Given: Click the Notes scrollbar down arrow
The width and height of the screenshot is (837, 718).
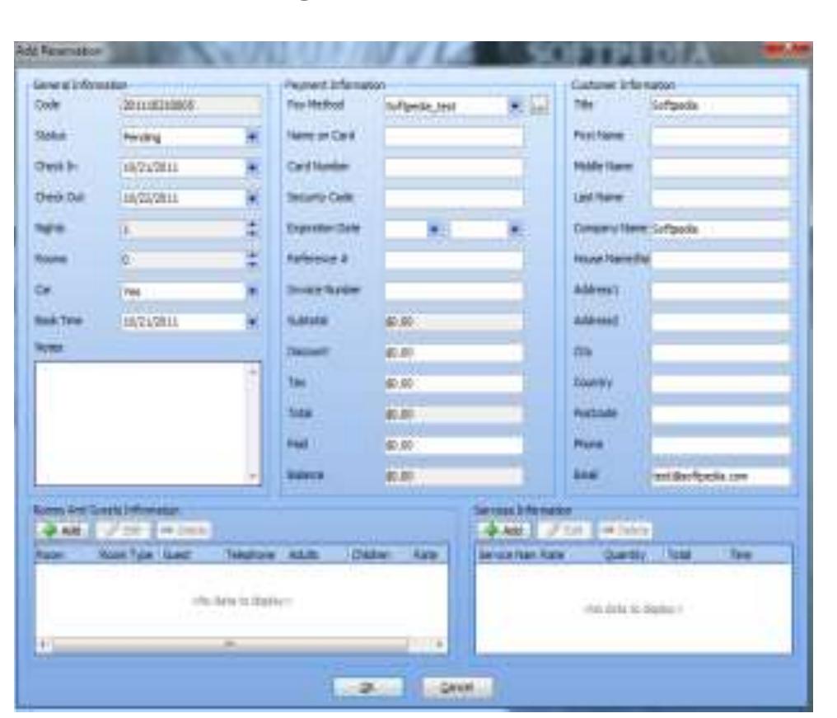Looking at the screenshot, I should [x=254, y=476].
